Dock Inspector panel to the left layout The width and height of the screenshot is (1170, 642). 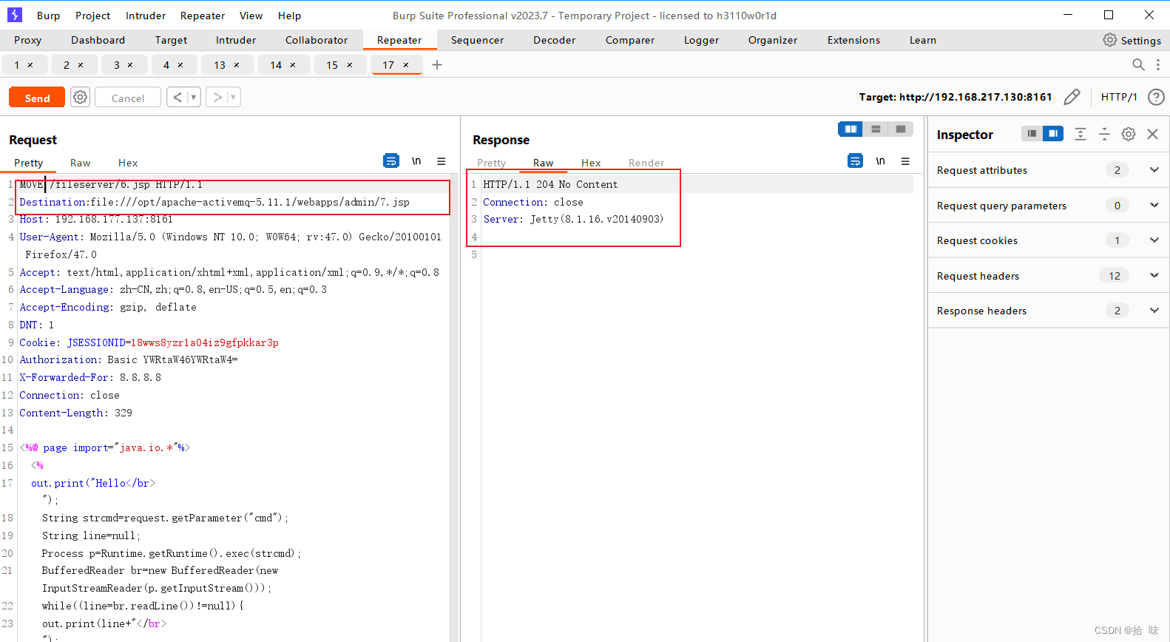point(1032,133)
